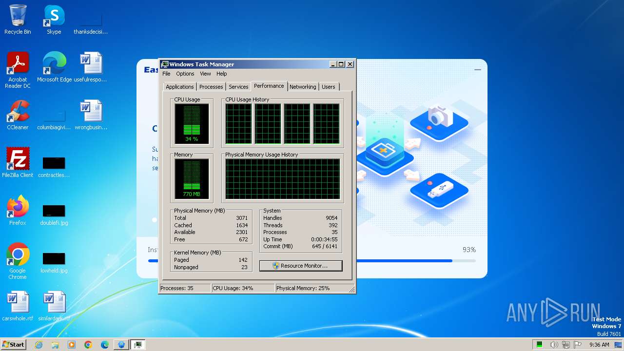Select the carswhole.rtf document icon
Image resolution: width=624 pixels, height=351 pixels.
(18, 306)
